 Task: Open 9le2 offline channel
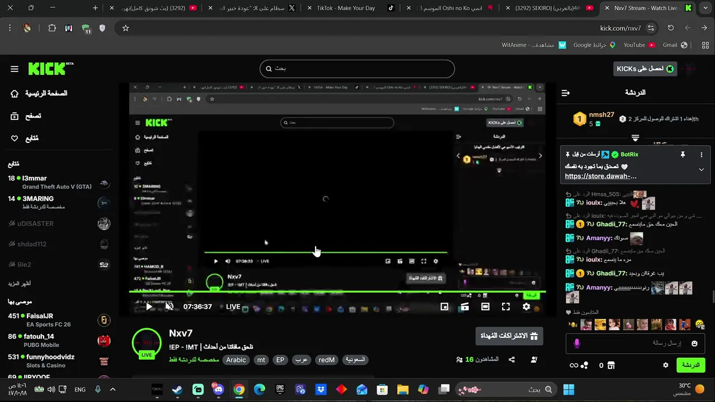click(x=59, y=265)
